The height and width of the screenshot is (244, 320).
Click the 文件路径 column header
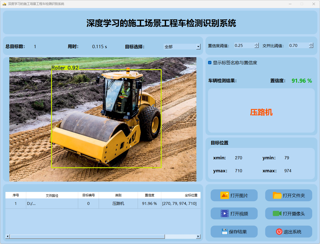(x=52, y=195)
